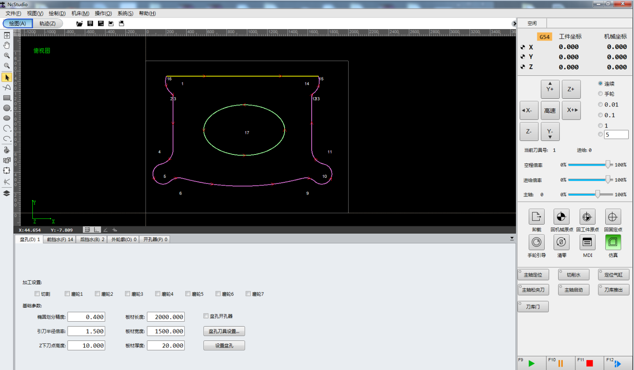This screenshot has height=370, width=634.
Task: Open 手轮引导 handwheel guide
Action: [x=536, y=242]
